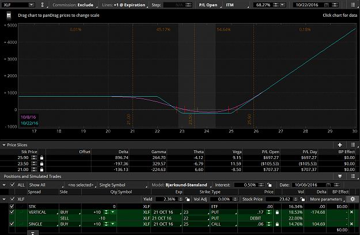The width and height of the screenshot is (360, 235).
Task: Click the Strike column header in positions table
Action: (204, 192)
